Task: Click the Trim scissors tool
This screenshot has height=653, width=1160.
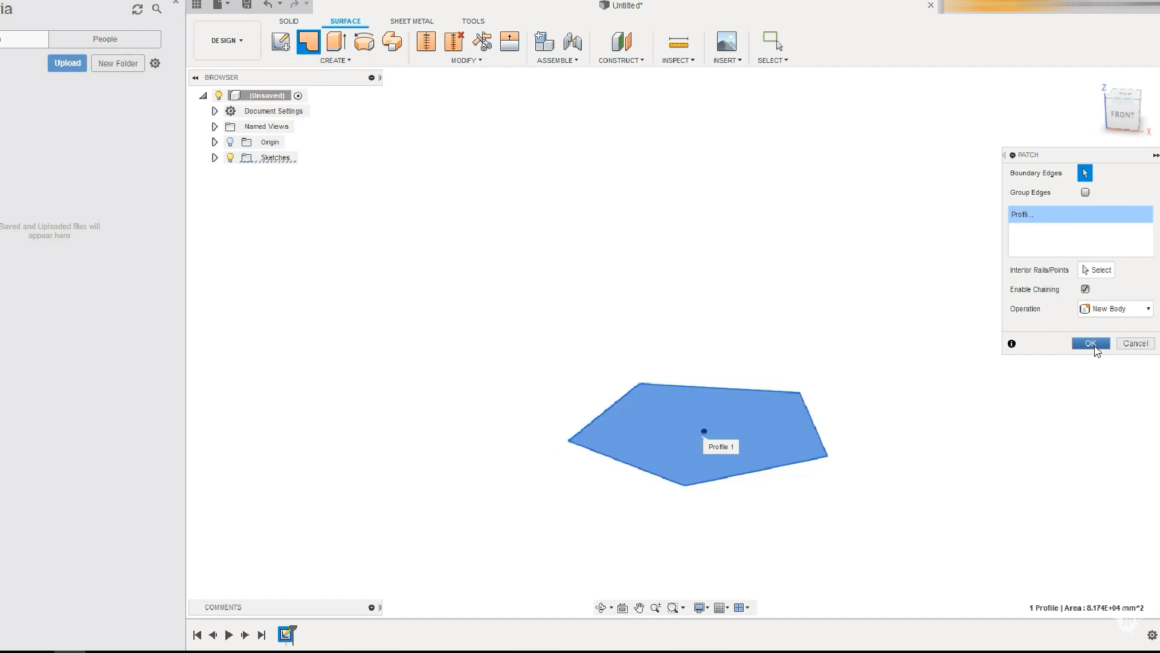Action: coord(482,42)
